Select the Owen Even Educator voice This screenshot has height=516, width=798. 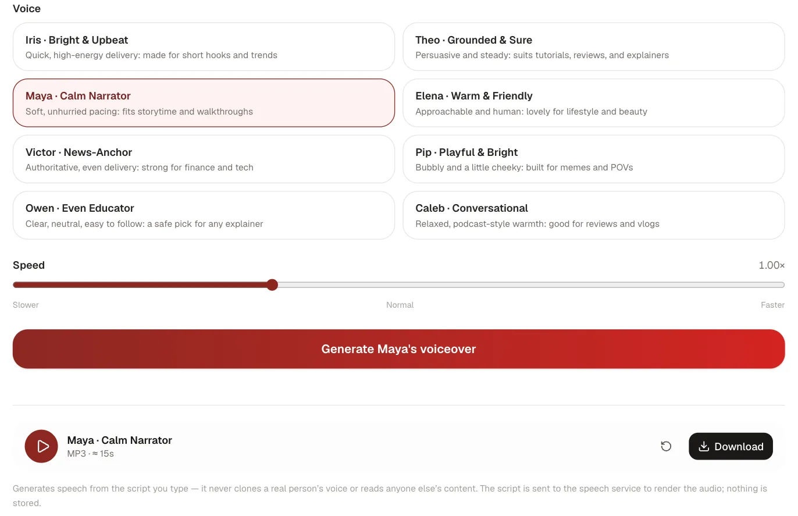click(x=204, y=215)
